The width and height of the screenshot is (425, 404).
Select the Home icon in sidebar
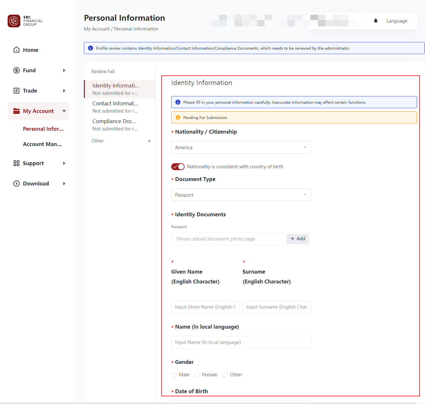(17, 50)
